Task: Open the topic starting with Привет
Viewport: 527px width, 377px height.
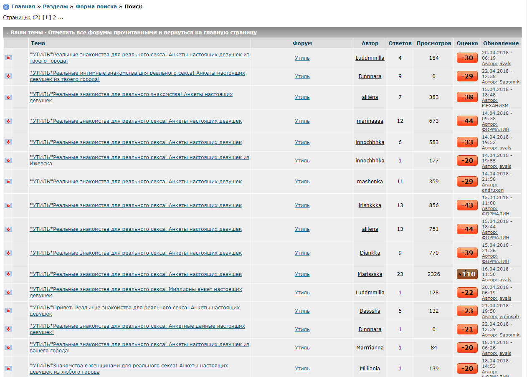Action: coord(134,311)
